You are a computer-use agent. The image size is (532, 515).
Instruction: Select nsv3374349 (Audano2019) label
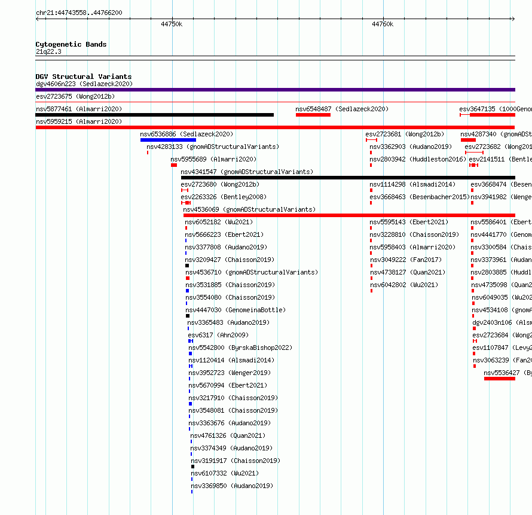[231, 448]
